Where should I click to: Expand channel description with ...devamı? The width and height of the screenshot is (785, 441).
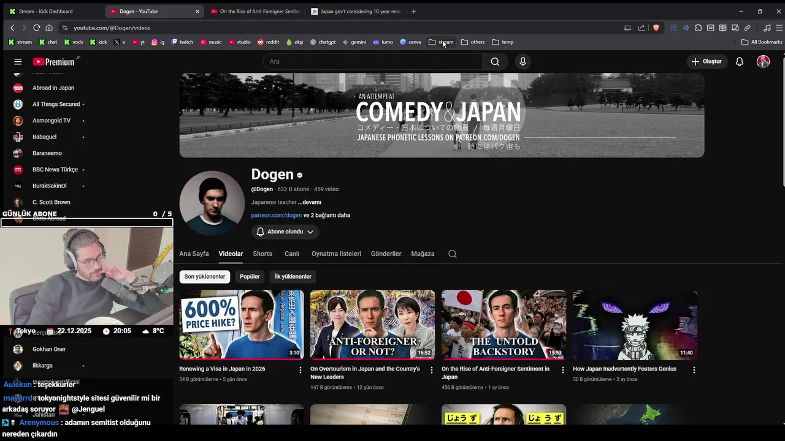310,202
